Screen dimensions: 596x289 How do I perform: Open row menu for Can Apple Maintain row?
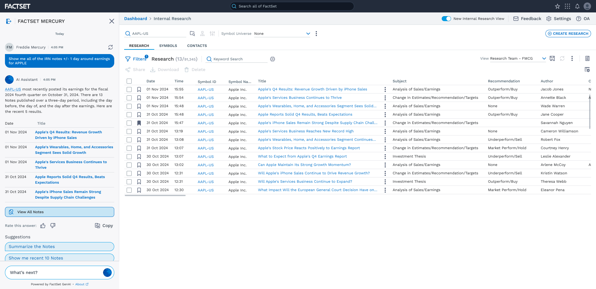pyautogui.click(x=385, y=165)
